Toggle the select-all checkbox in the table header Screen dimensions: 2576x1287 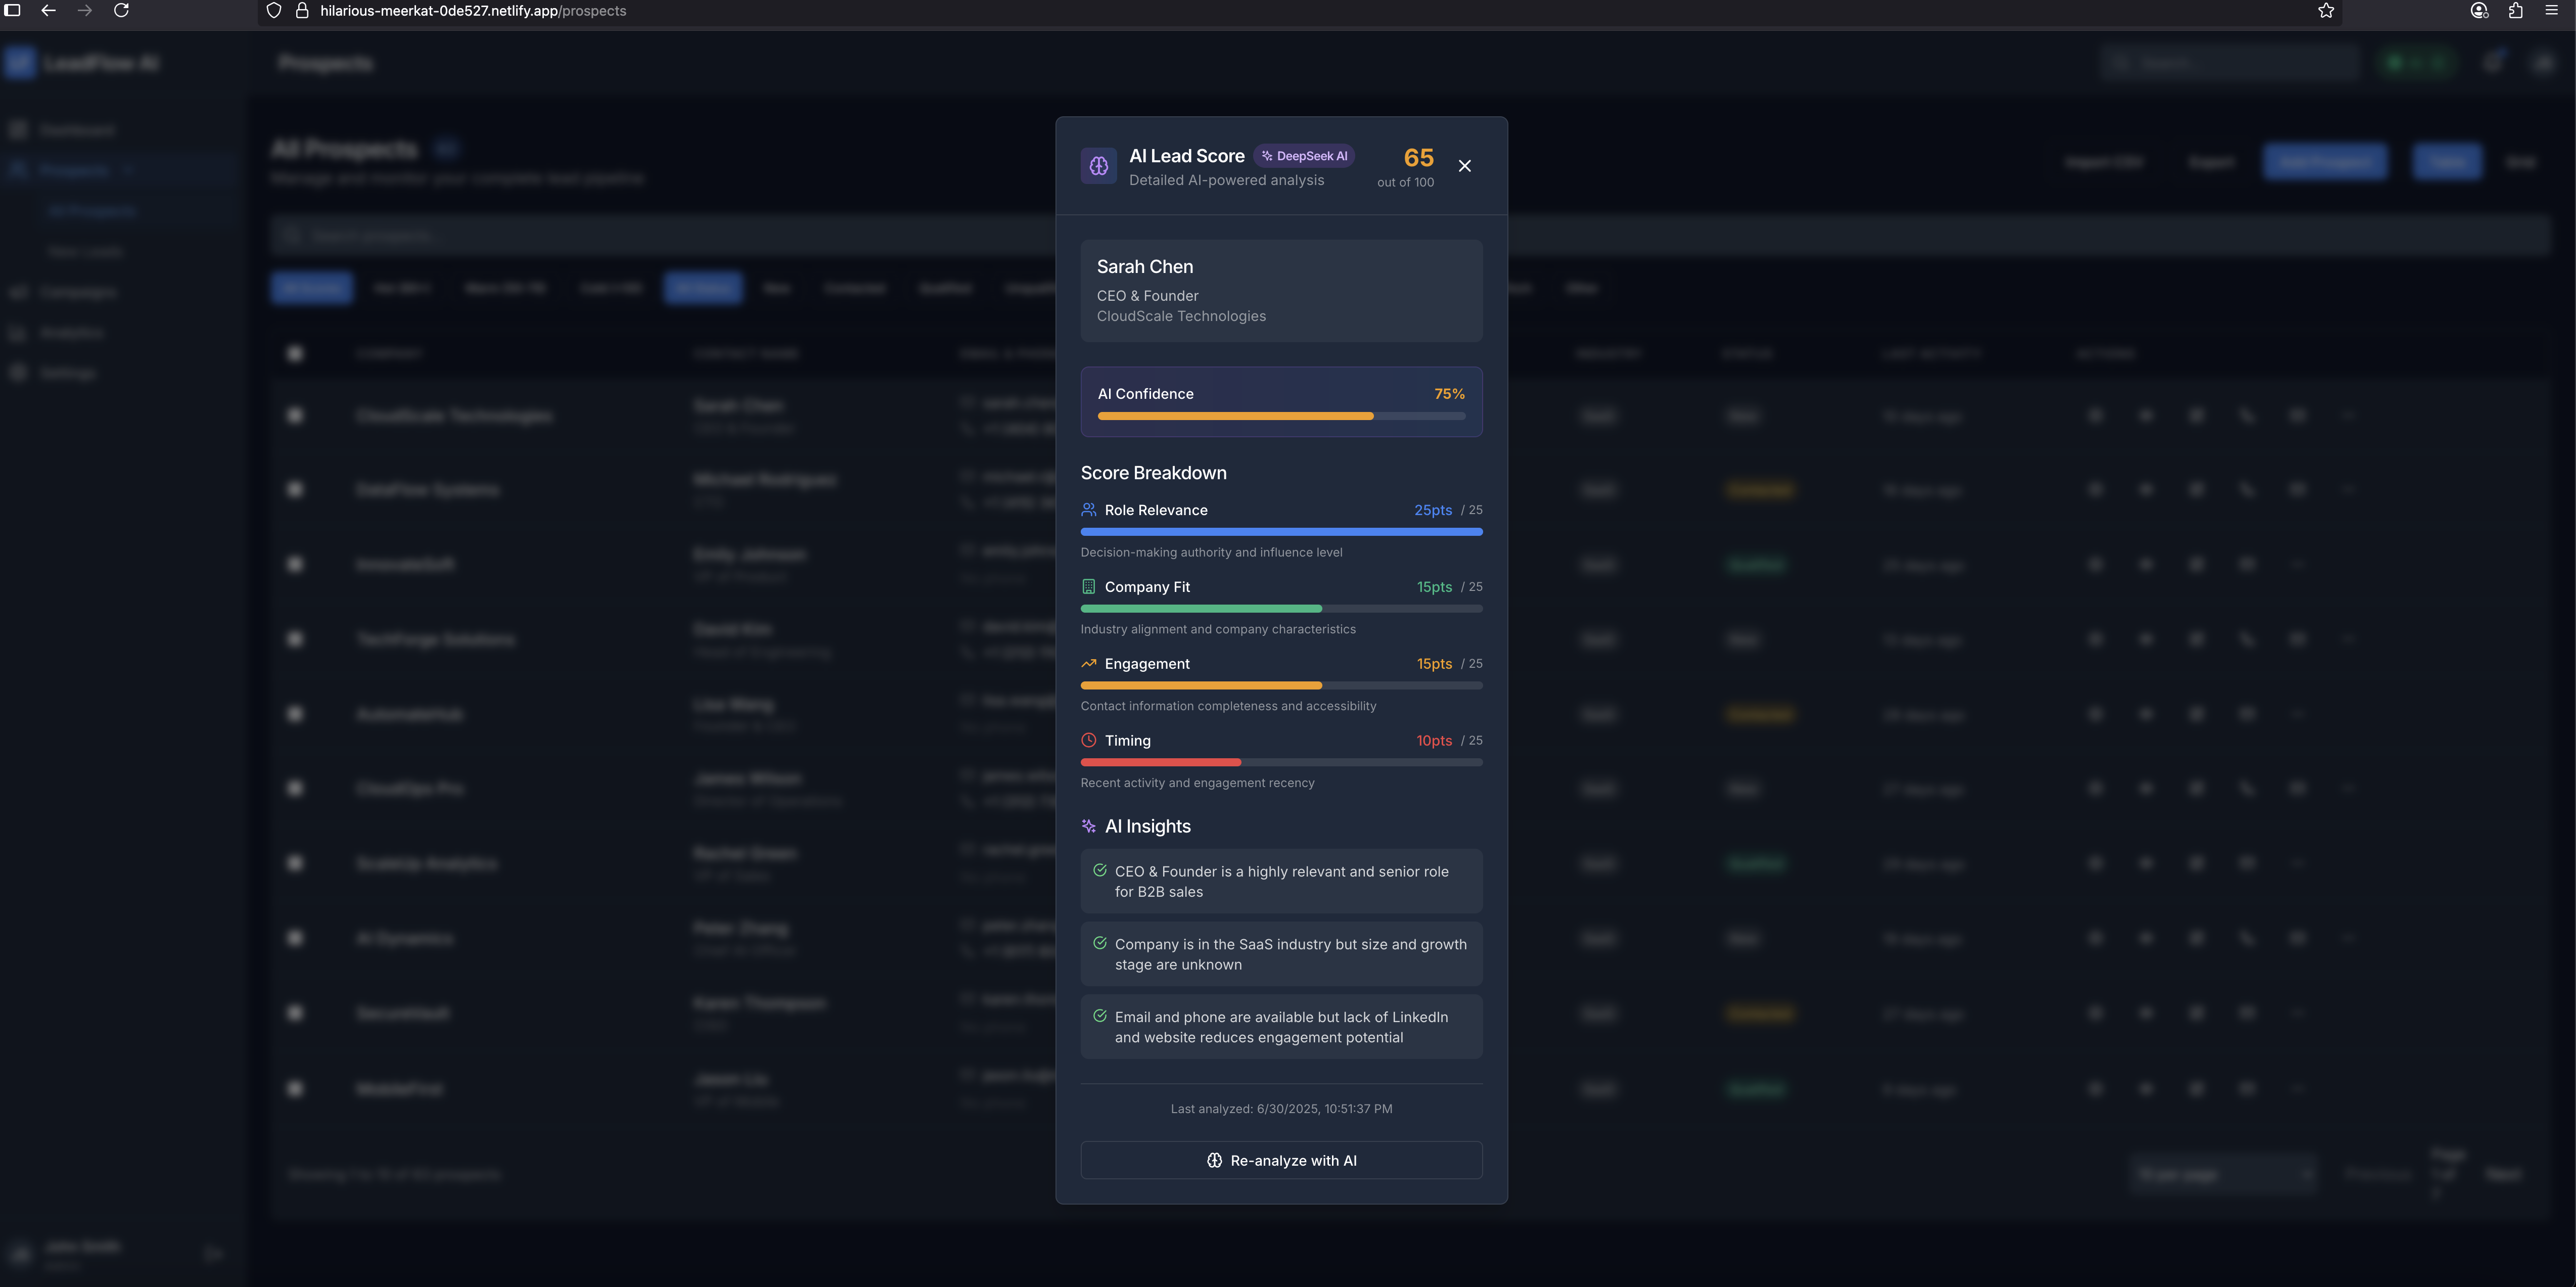295,353
